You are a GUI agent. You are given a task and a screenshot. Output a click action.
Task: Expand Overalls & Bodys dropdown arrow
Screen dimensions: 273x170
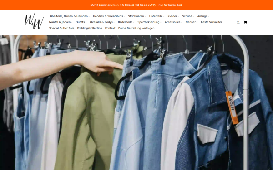pos(114,22)
